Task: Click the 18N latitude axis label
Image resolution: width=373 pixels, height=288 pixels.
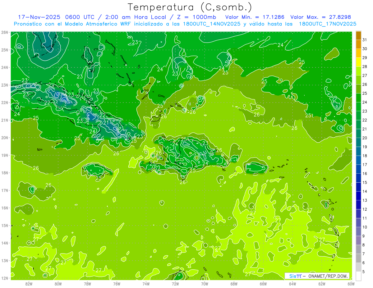Action: tap(5, 173)
